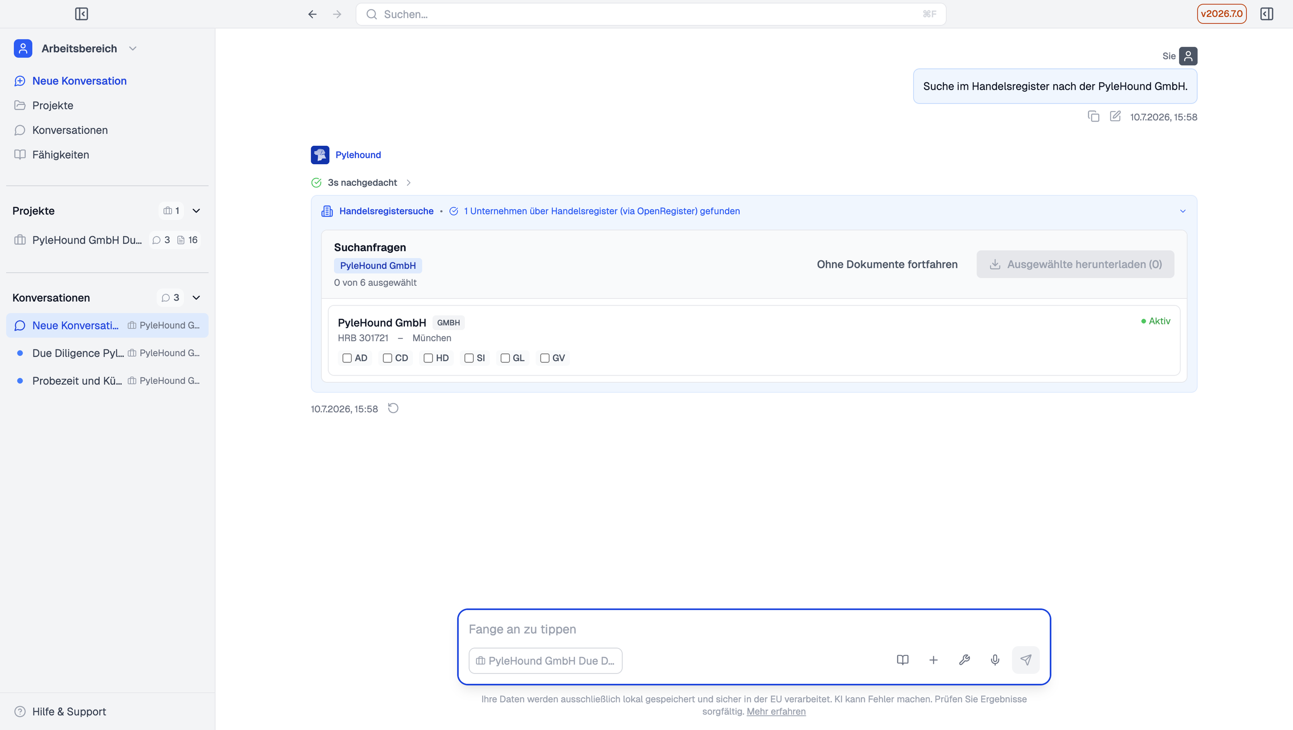Start voice input with microphone icon
Viewport: 1293px width, 730px height.
point(995,660)
